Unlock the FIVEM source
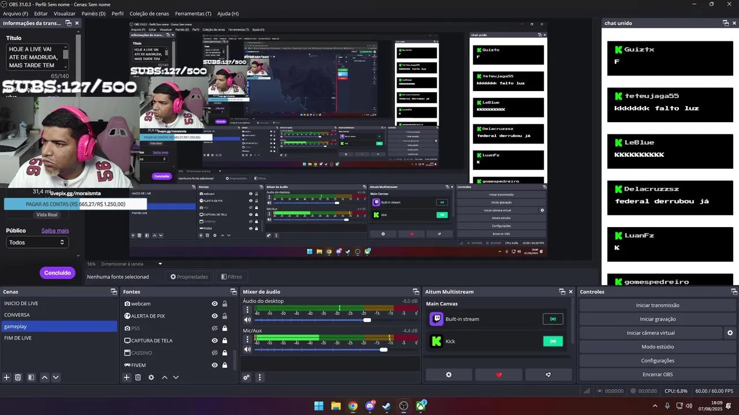739x415 pixels. click(x=225, y=365)
